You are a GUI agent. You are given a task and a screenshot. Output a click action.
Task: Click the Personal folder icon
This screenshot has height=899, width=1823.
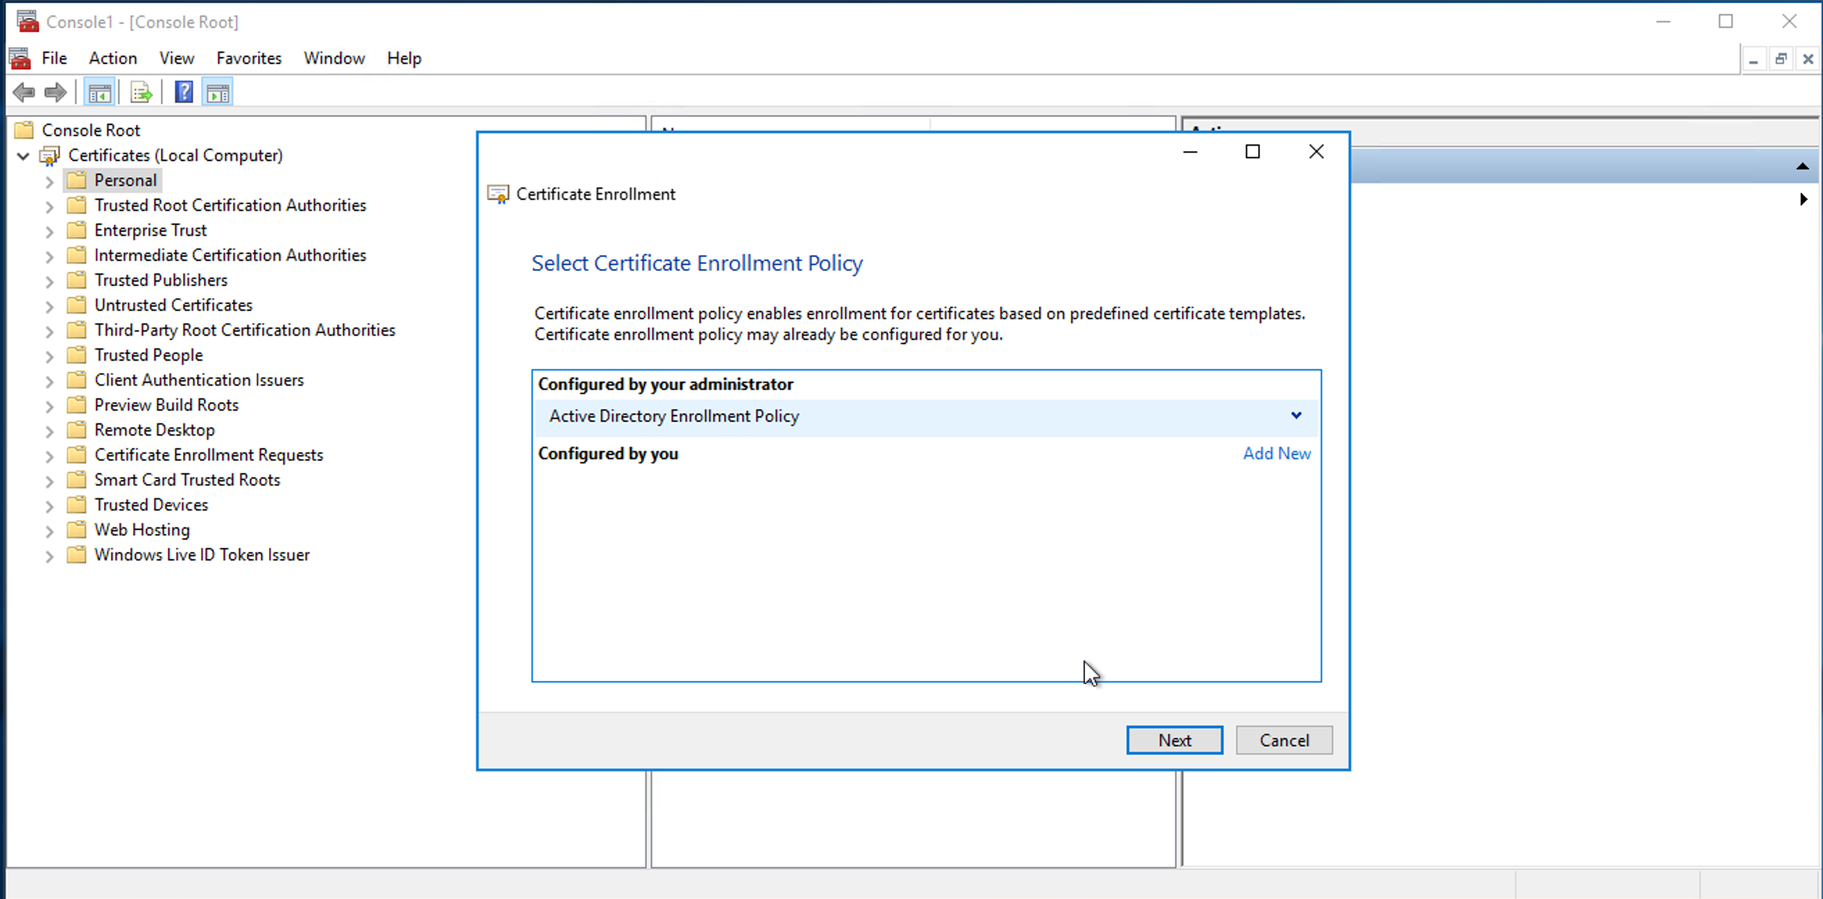pos(76,180)
